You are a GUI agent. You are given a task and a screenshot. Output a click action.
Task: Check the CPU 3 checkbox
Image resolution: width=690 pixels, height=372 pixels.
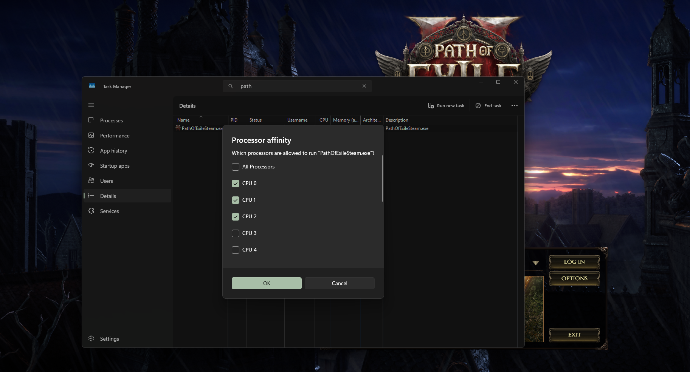tap(236, 233)
